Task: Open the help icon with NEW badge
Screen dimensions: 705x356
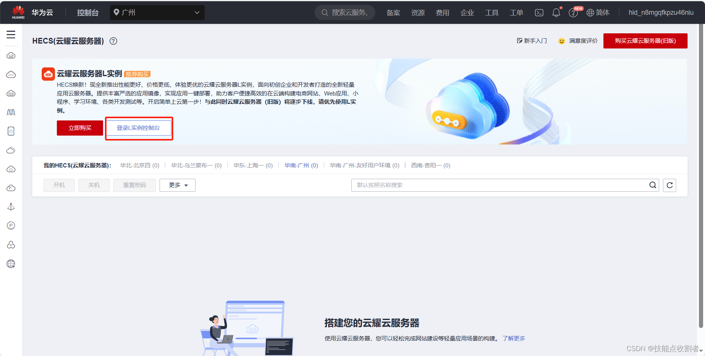Action: pos(573,12)
